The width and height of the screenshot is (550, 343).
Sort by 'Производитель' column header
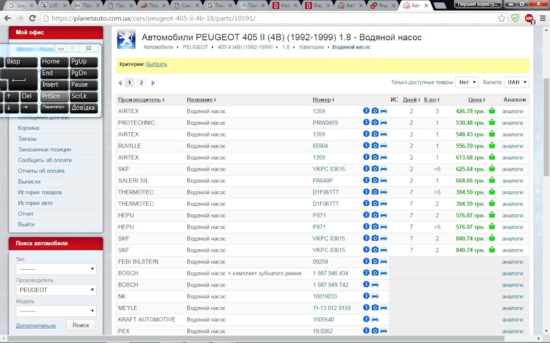pos(141,99)
